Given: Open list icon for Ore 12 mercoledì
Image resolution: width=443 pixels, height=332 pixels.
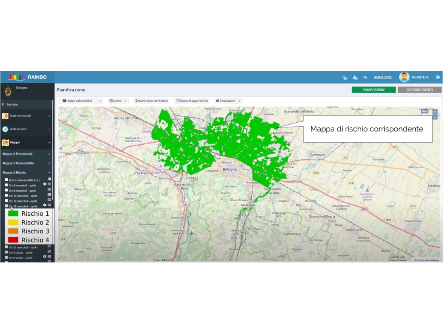Looking at the screenshot, I should [x=49, y=194].
